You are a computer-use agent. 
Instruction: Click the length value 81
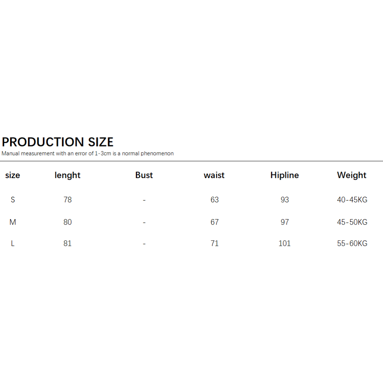point(68,243)
